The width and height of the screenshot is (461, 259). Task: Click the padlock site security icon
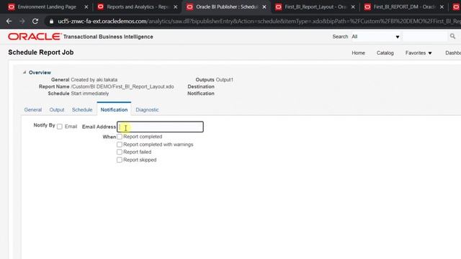coord(51,21)
